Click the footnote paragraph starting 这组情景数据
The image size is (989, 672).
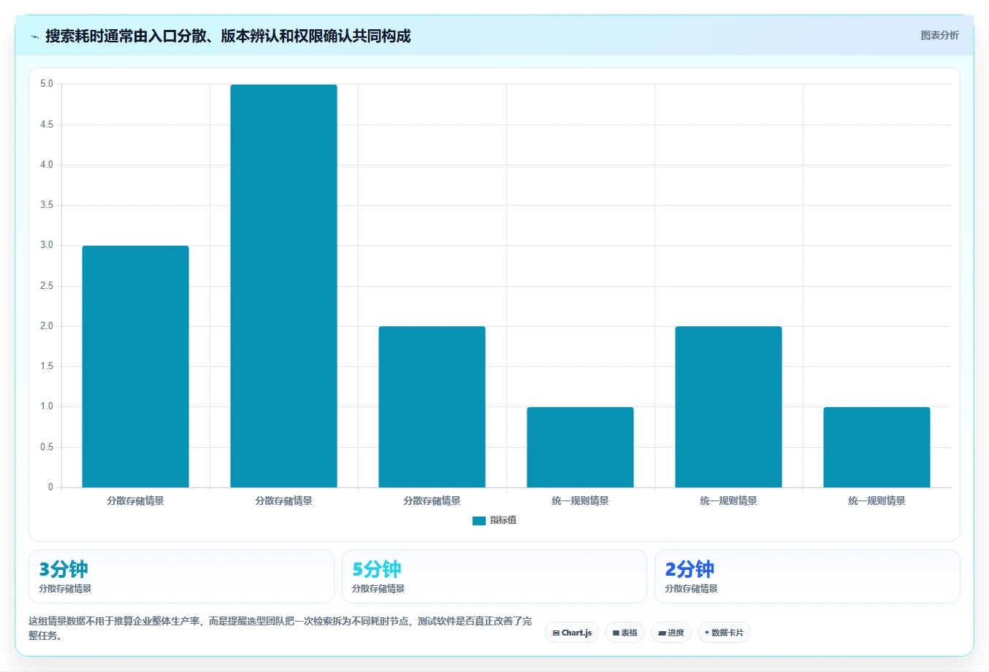pos(280,628)
